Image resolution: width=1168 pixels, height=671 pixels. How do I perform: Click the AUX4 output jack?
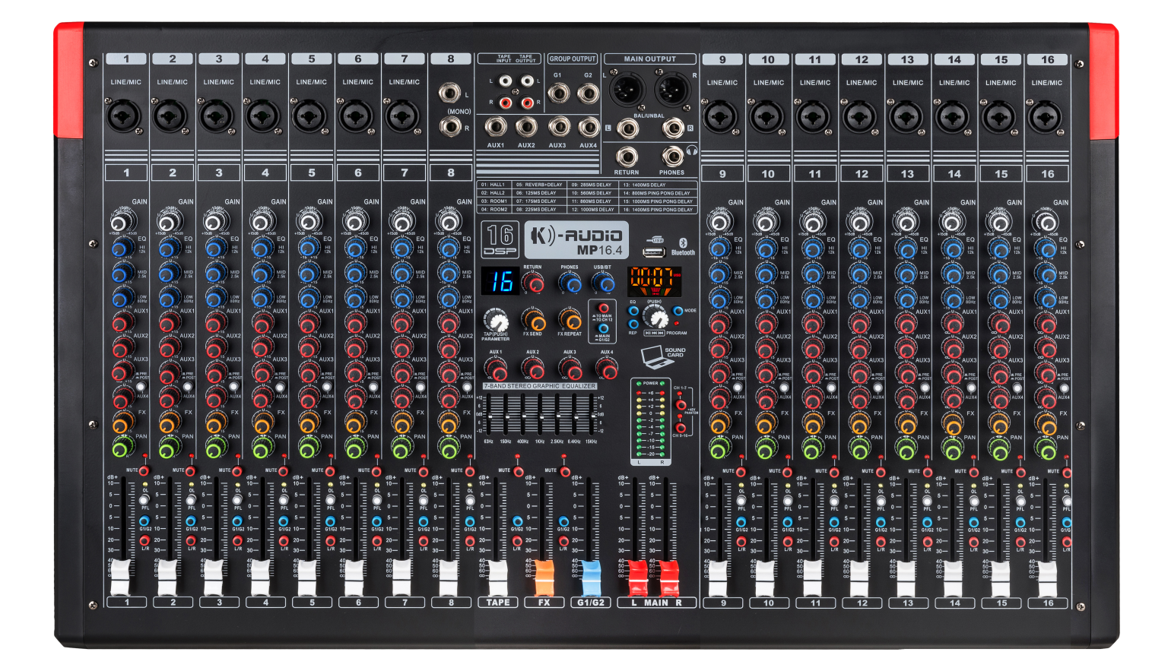pos(589,126)
